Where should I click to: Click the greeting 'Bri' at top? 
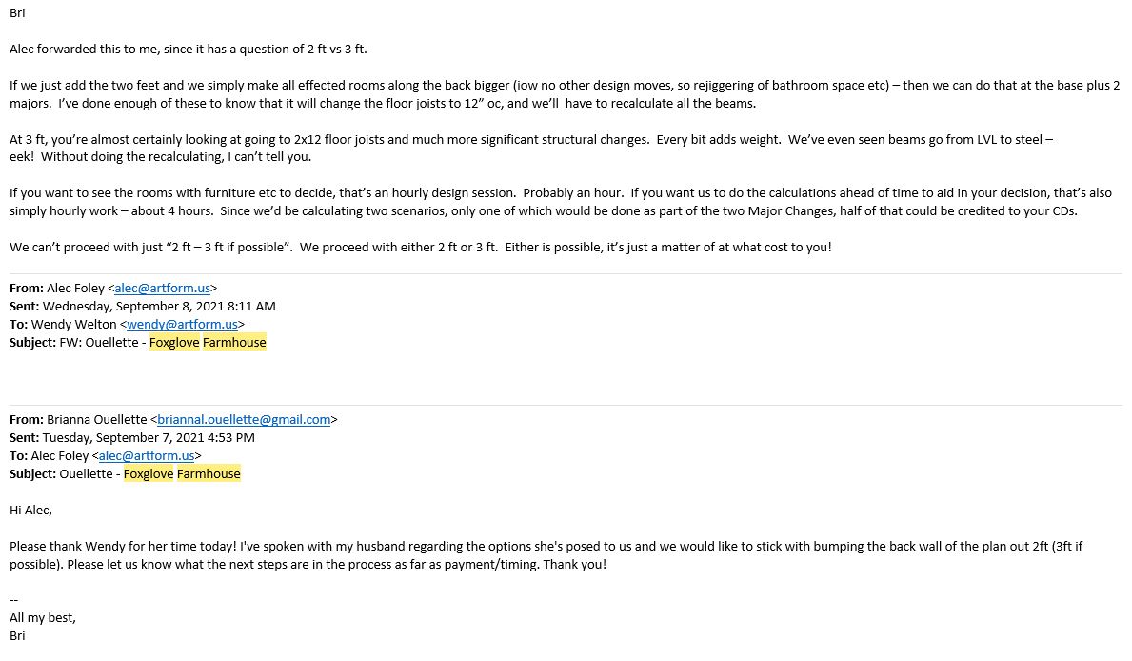click(x=17, y=13)
